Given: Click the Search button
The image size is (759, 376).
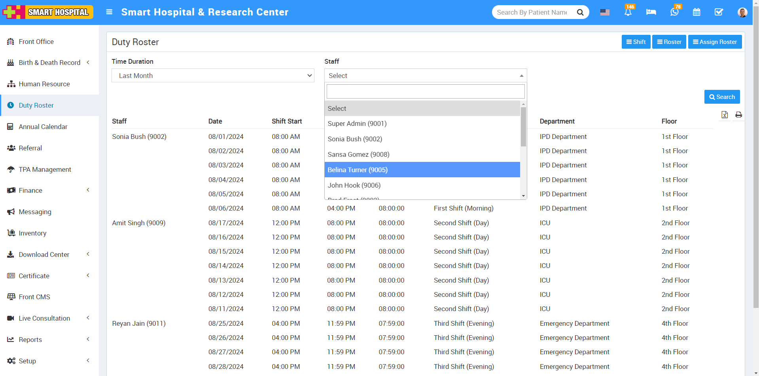Looking at the screenshot, I should point(722,97).
